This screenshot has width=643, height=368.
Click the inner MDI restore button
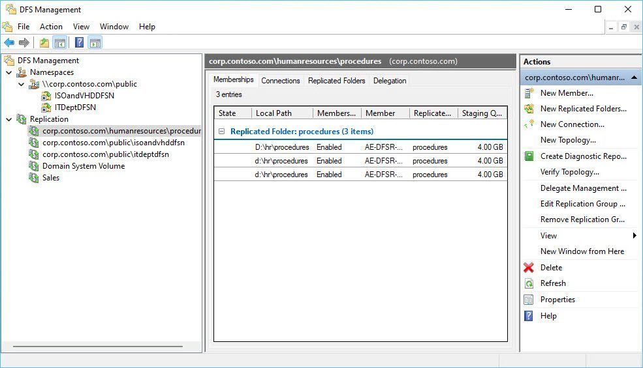[623, 27]
